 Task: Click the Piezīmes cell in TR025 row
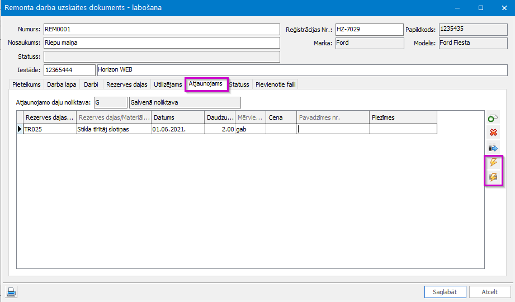tap(403, 129)
